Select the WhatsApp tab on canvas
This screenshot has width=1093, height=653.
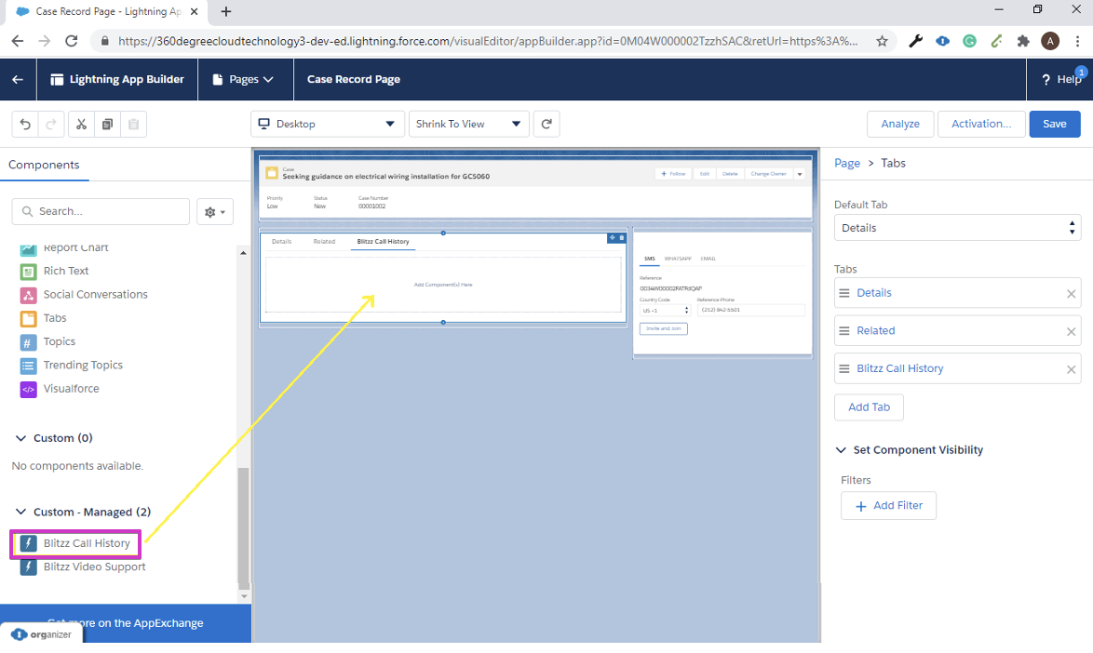[x=678, y=259]
